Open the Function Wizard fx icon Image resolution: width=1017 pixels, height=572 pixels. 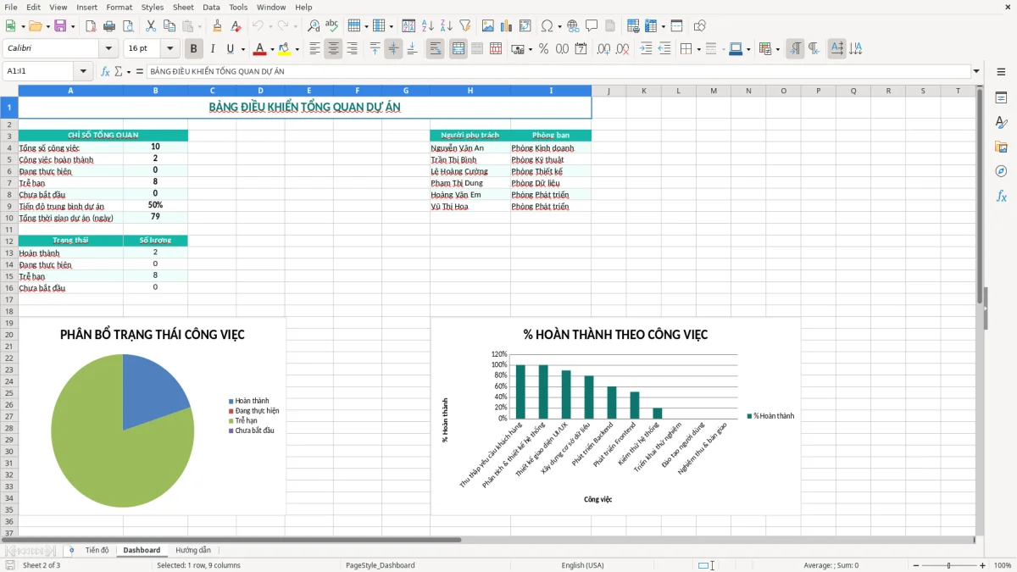[x=105, y=71]
